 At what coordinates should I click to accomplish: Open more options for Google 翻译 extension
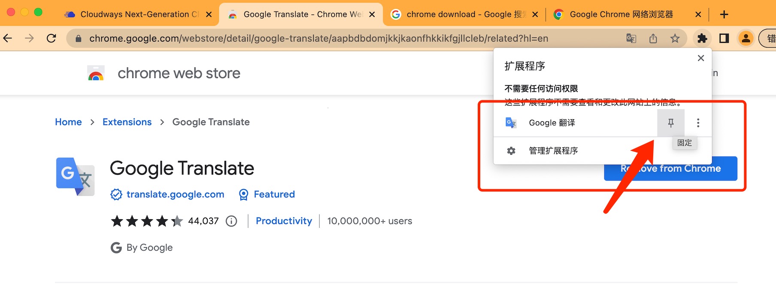click(698, 123)
